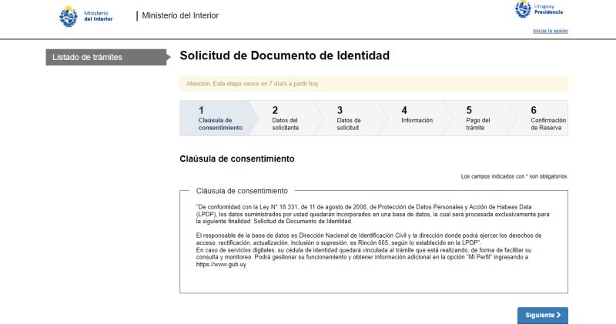Select step 1 Claúsula de consentimiento
The image size is (616, 324).
point(215,118)
